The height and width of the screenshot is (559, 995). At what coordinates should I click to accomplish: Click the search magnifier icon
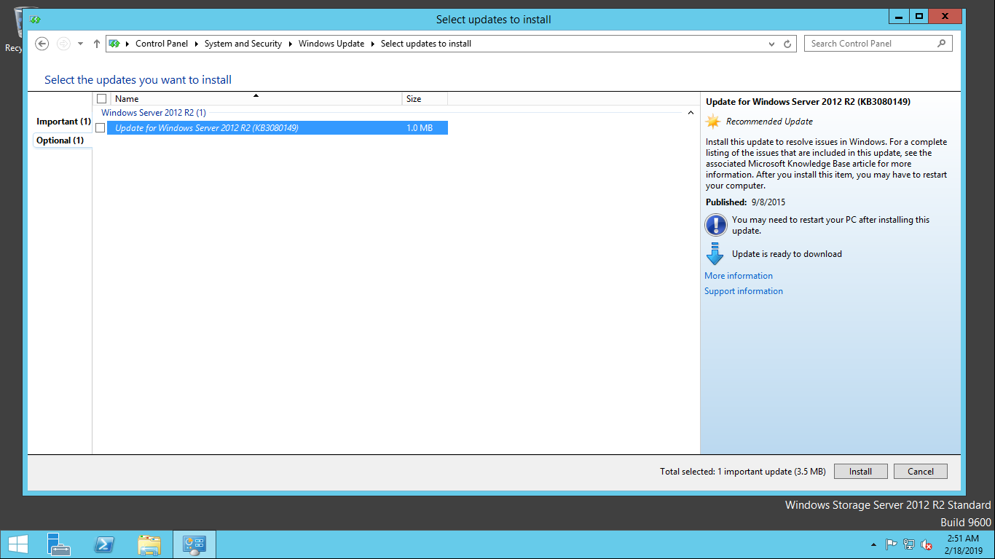[942, 44]
